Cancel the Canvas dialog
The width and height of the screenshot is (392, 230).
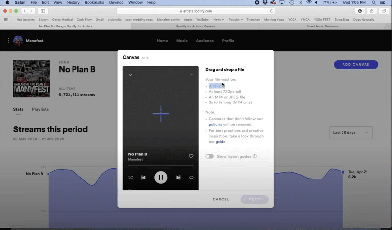pyautogui.click(x=221, y=199)
